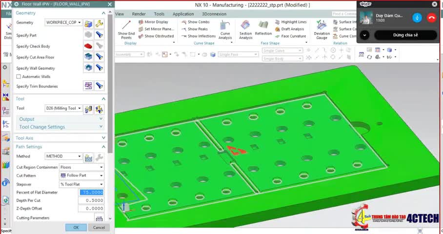Create new tool icon beside D26
Screen dimensions: 443x234
pos(88,109)
